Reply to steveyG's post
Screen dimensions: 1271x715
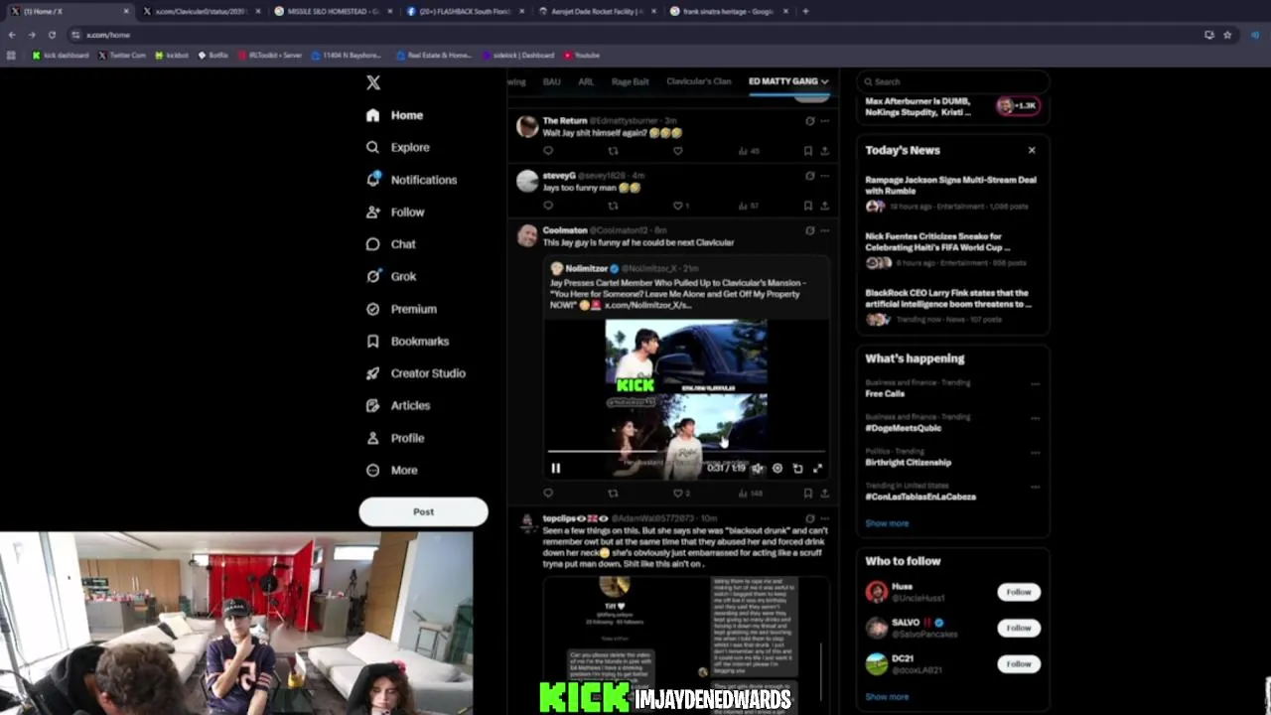(548, 206)
